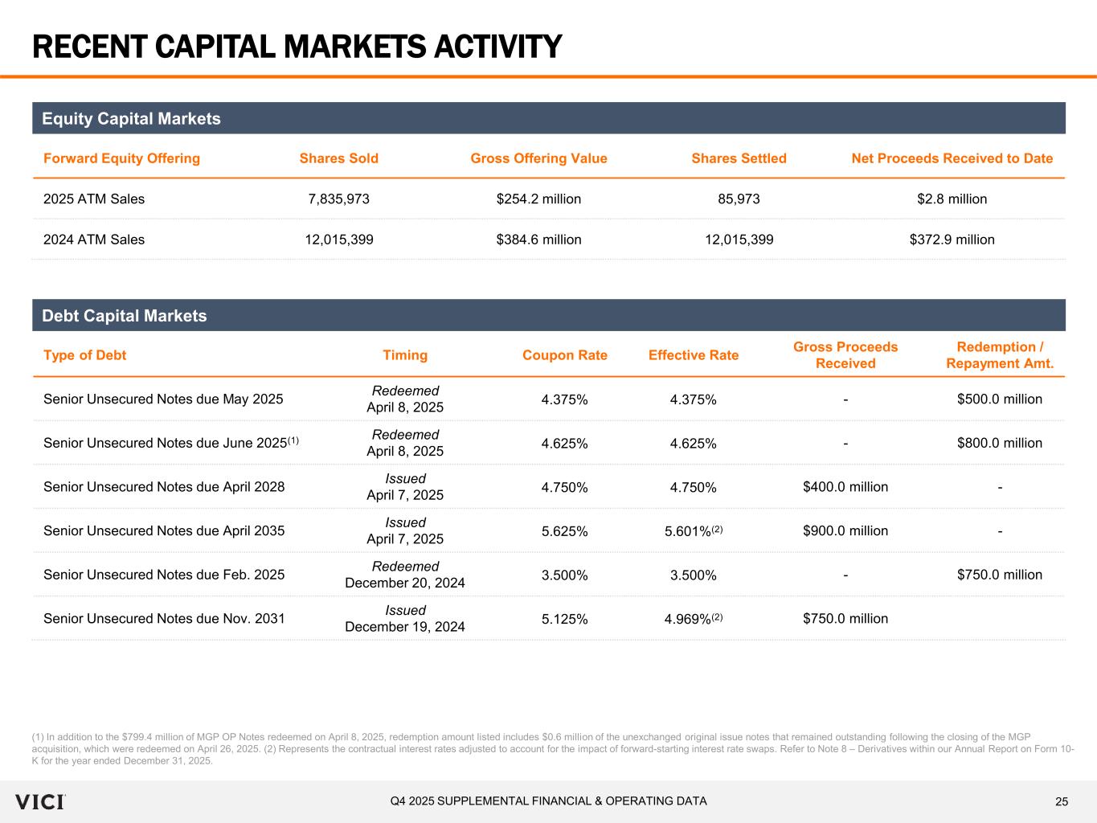Image resolution: width=1097 pixels, height=823 pixels.
Task: Select the 2024 ATM Sales row label
Action: pyautogui.click(x=94, y=240)
